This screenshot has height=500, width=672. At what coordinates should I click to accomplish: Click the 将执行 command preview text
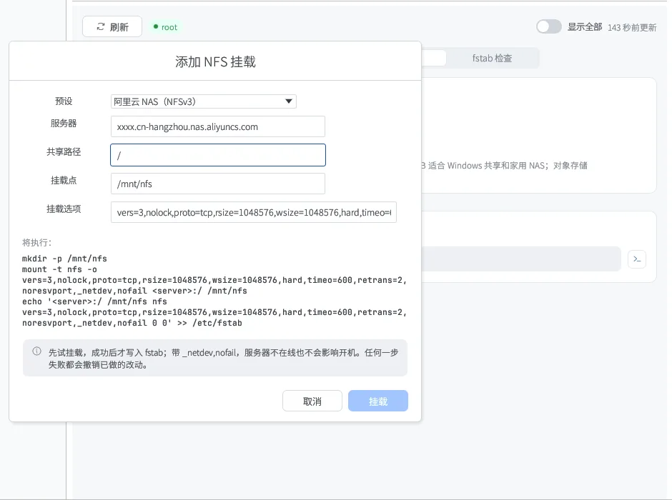coord(214,291)
